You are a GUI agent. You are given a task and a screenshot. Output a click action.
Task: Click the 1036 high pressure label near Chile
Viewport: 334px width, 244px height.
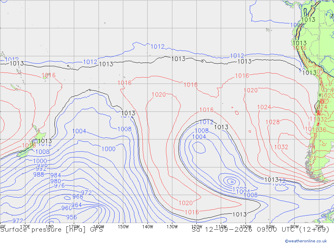click(x=319, y=129)
